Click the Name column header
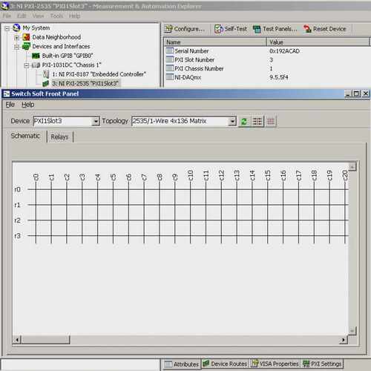The width and height of the screenshot is (371, 371). (215, 42)
